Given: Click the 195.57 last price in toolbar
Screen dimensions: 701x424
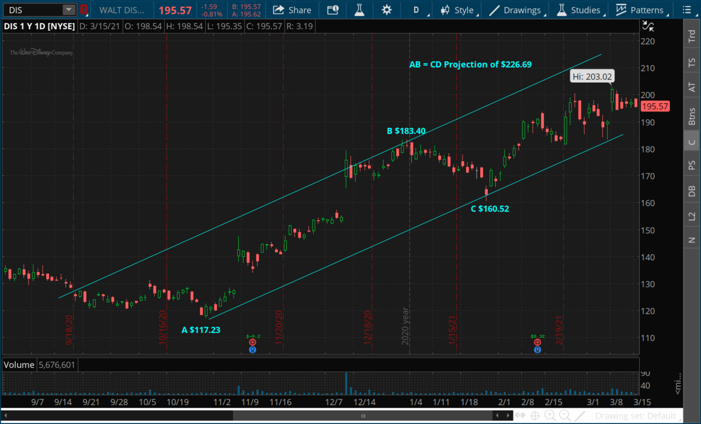Looking at the screenshot, I should coord(175,10).
